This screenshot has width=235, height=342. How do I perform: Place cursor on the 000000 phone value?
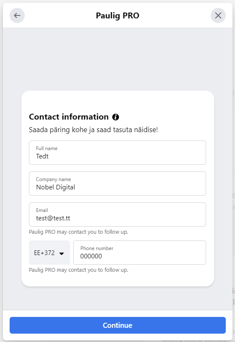[x=91, y=256]
